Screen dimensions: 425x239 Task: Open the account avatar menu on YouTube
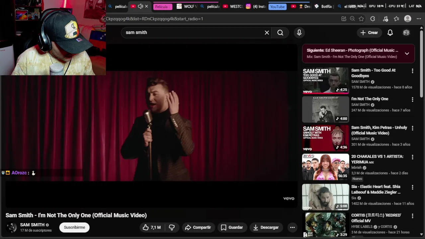tap(406, 33)
